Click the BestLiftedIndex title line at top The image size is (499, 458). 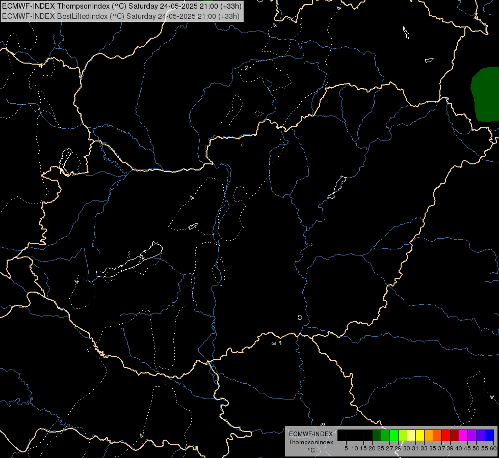click(121, 16)
